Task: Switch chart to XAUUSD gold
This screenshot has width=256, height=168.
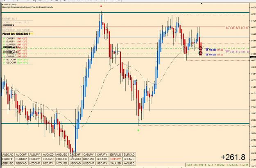Action: [x=116, y=163]
